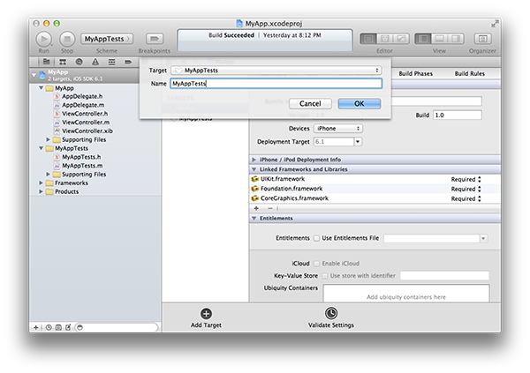Select AppDelegate.m in navigator
The image size is (530, 373).
pyautogui.click(x=83, y=105)
